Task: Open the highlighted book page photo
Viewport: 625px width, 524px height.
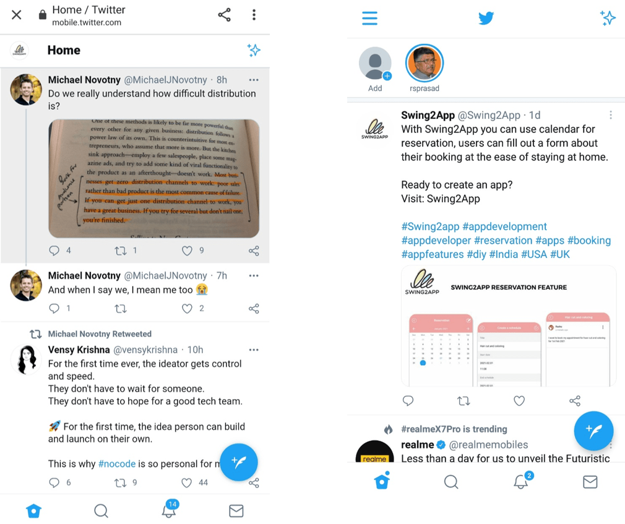Action: tap(154, 178)
